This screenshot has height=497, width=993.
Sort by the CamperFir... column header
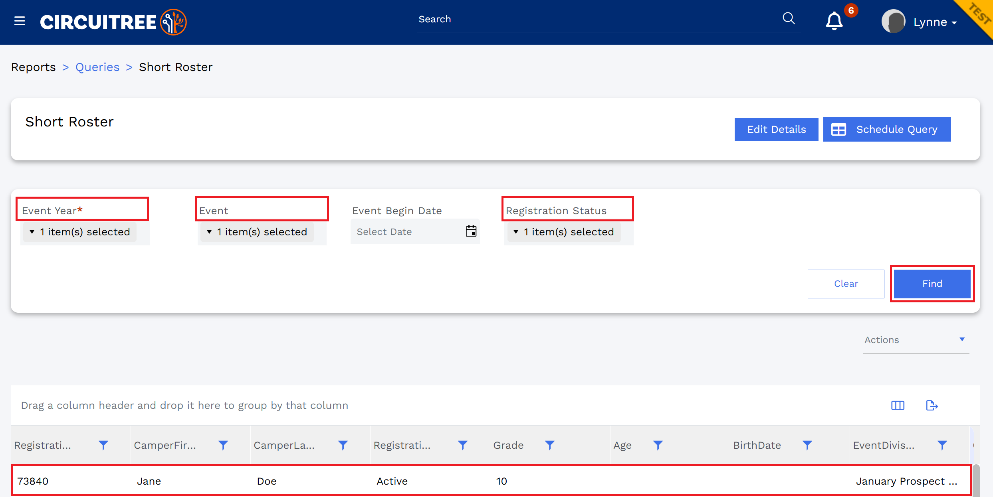click(x=165, y=445)
